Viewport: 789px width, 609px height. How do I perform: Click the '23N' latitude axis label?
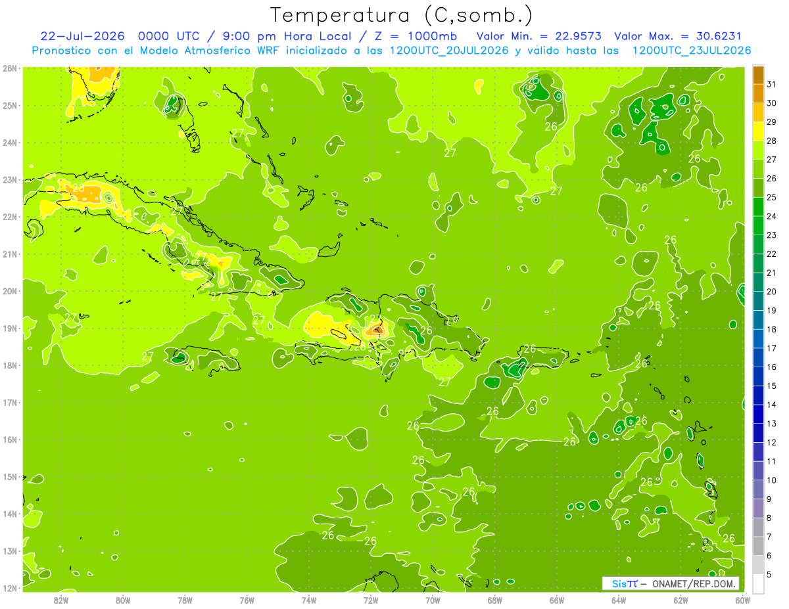[x=10, y=179]
